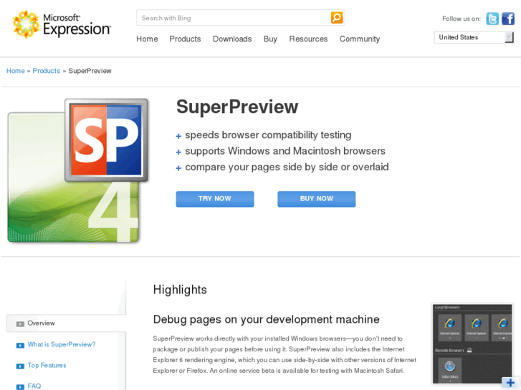Follow the Products breadcrumb link

coord(46,71)
